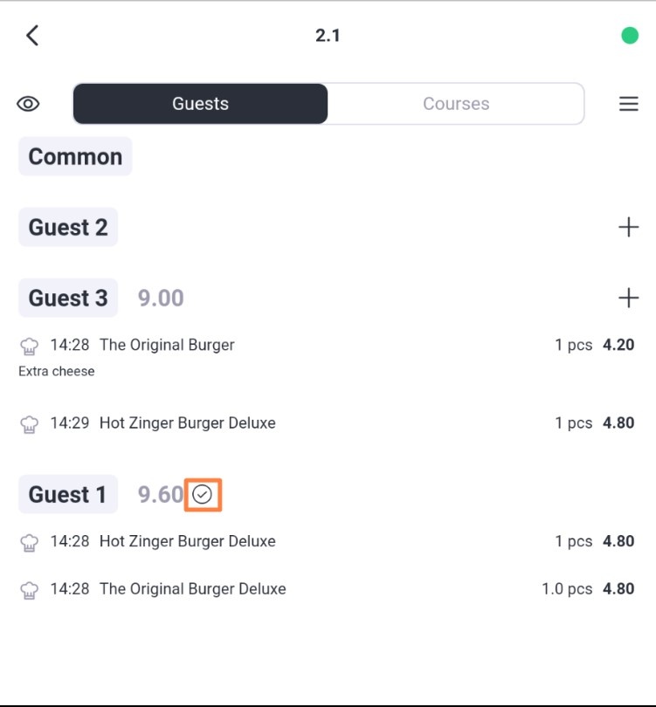
Task: Add item to Guest 3 with plus
Action: point(628,298)
